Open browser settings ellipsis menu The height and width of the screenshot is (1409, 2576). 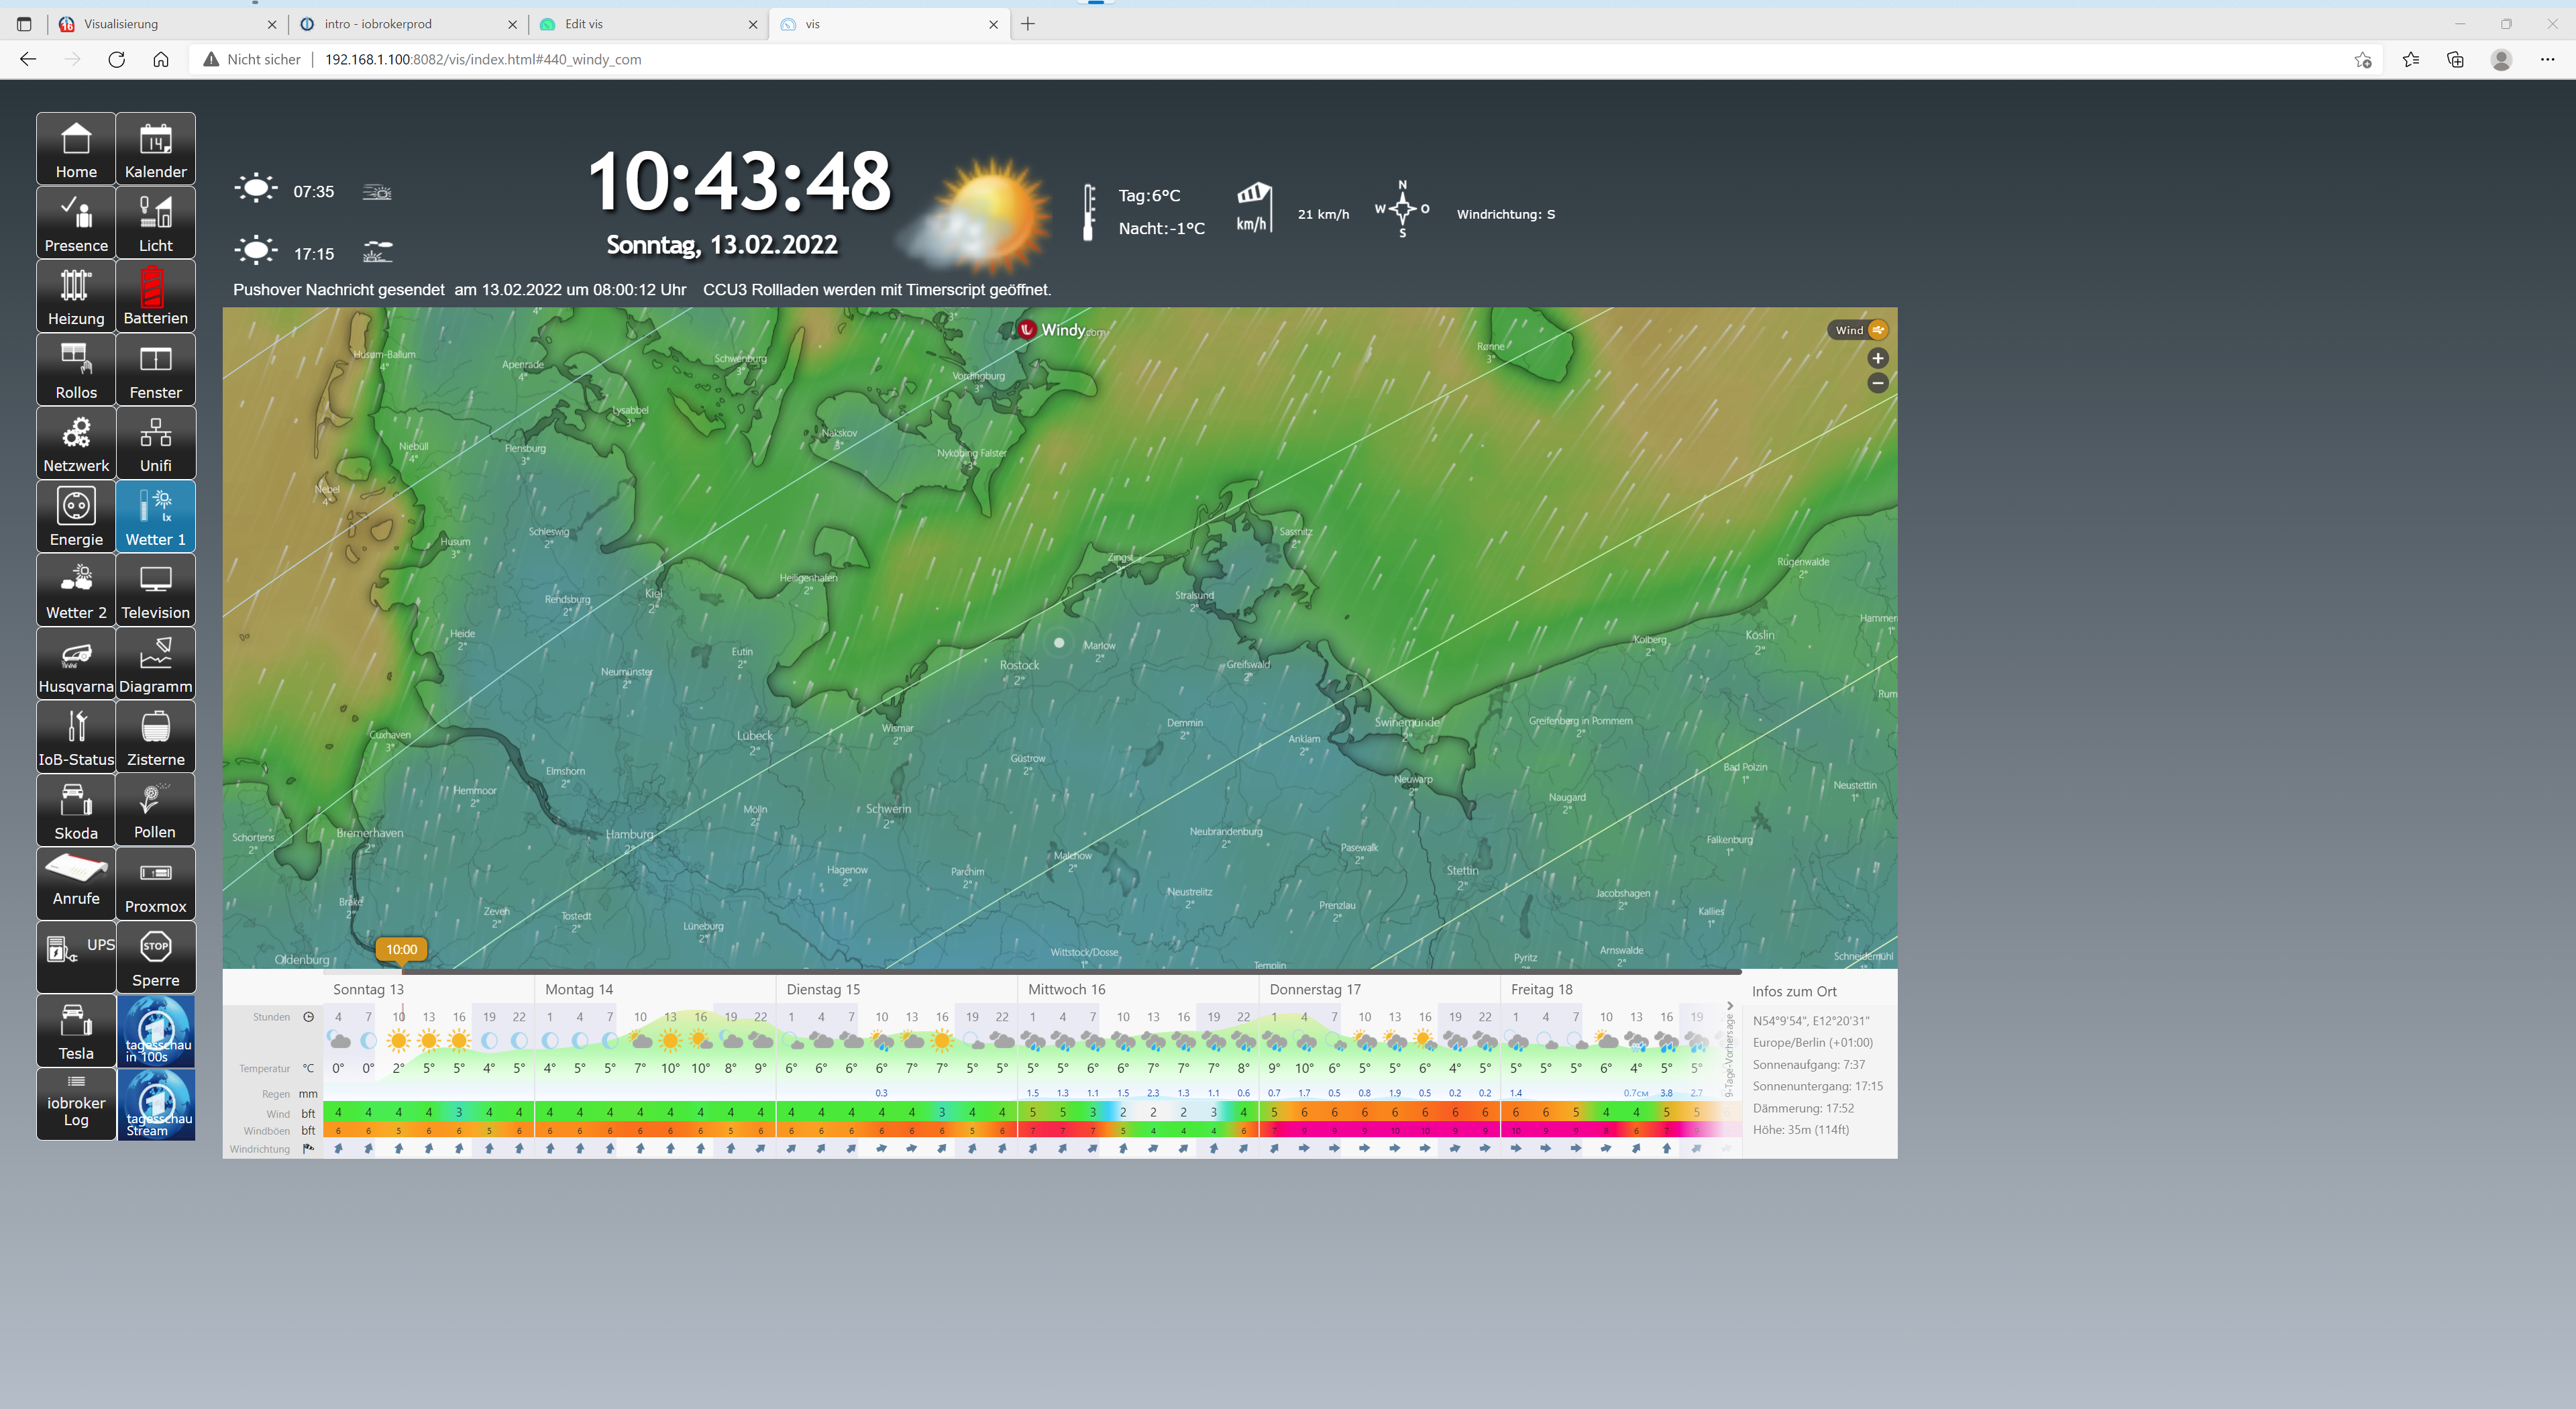(x=2546, y=60)
